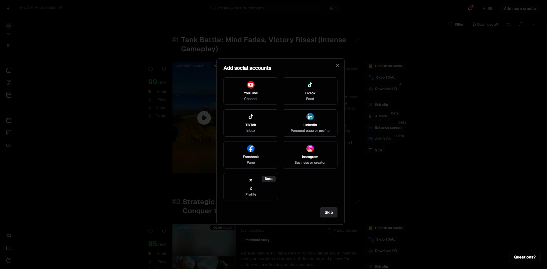Click the clip #2 video thumbnail
547x269 pixels.
(204, 247)
